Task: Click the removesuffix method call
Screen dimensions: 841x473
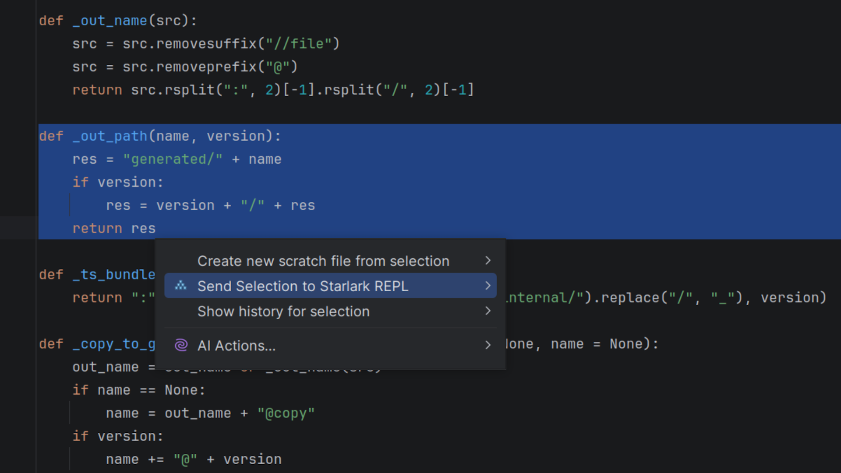Action: click(206, 44)
